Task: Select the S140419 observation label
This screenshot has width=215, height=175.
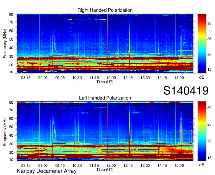Action: 186,90
